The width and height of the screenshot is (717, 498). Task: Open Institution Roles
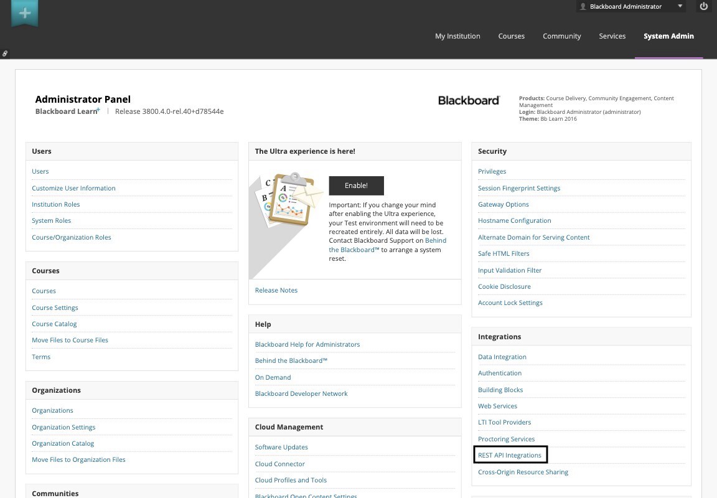56,204
